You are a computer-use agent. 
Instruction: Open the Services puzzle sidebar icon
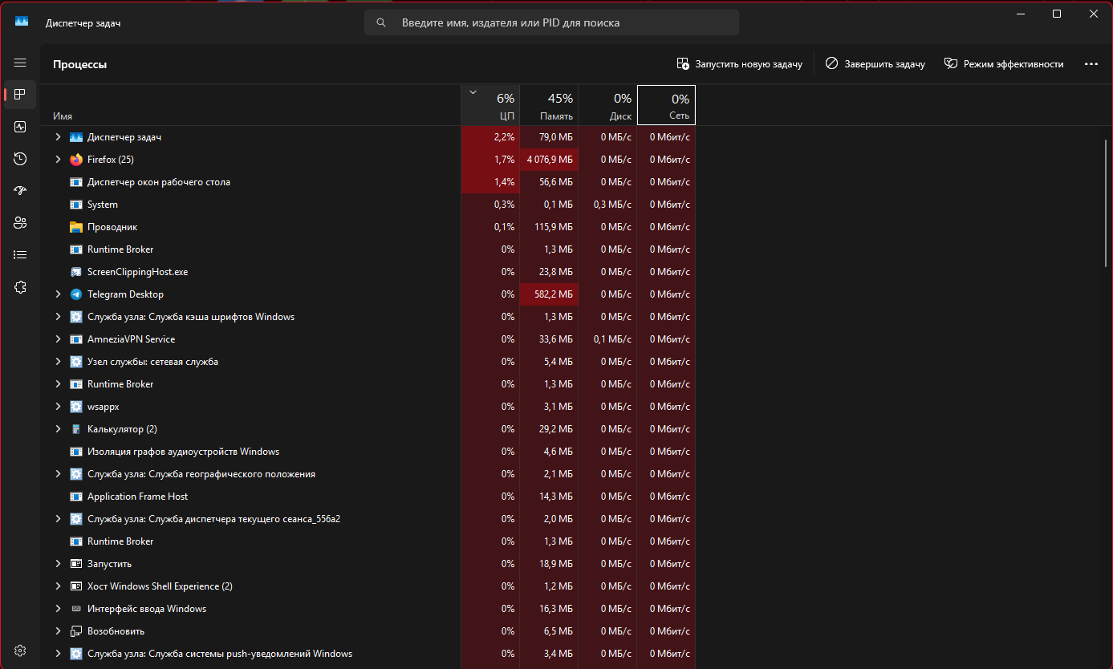pos(20,287)
